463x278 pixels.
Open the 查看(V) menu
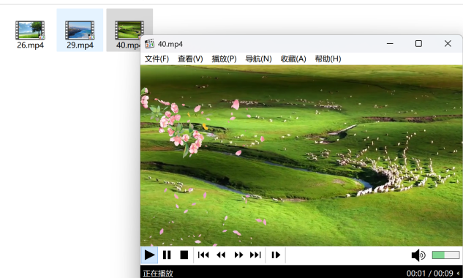pos(190,59)
